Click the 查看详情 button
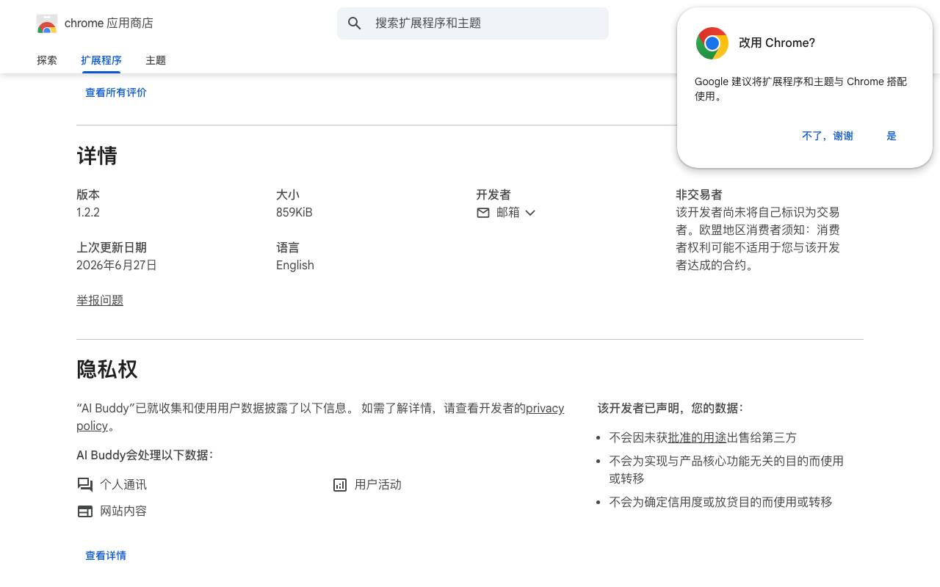The width and height of the screenshot is (940, 587). coord(106,555)
